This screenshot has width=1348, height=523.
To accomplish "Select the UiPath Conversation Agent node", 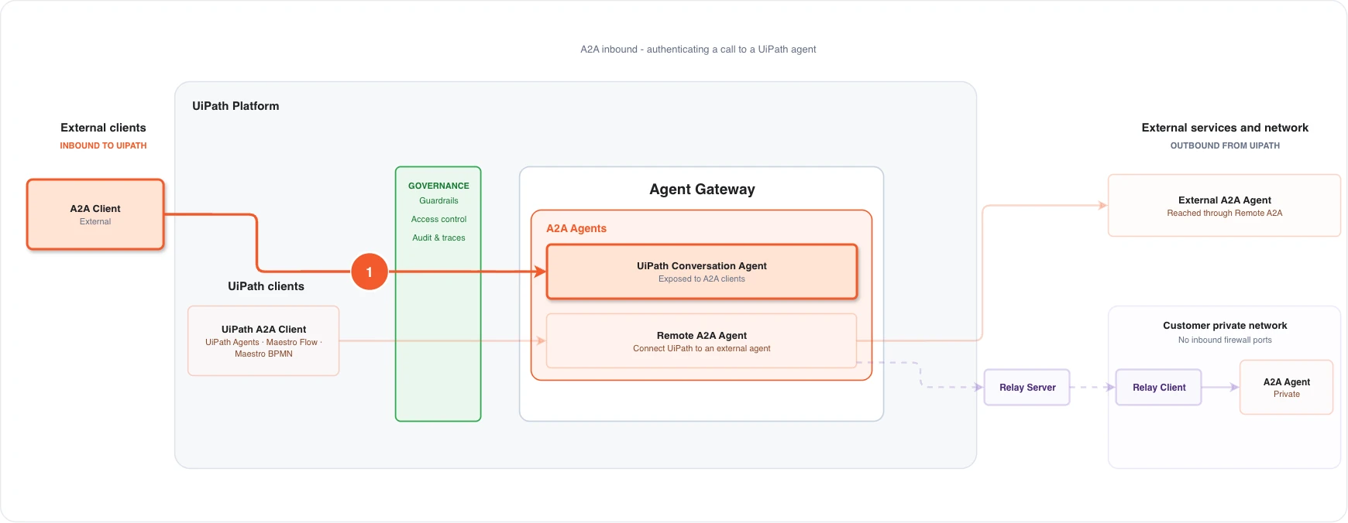I will [x=702, y=272].
